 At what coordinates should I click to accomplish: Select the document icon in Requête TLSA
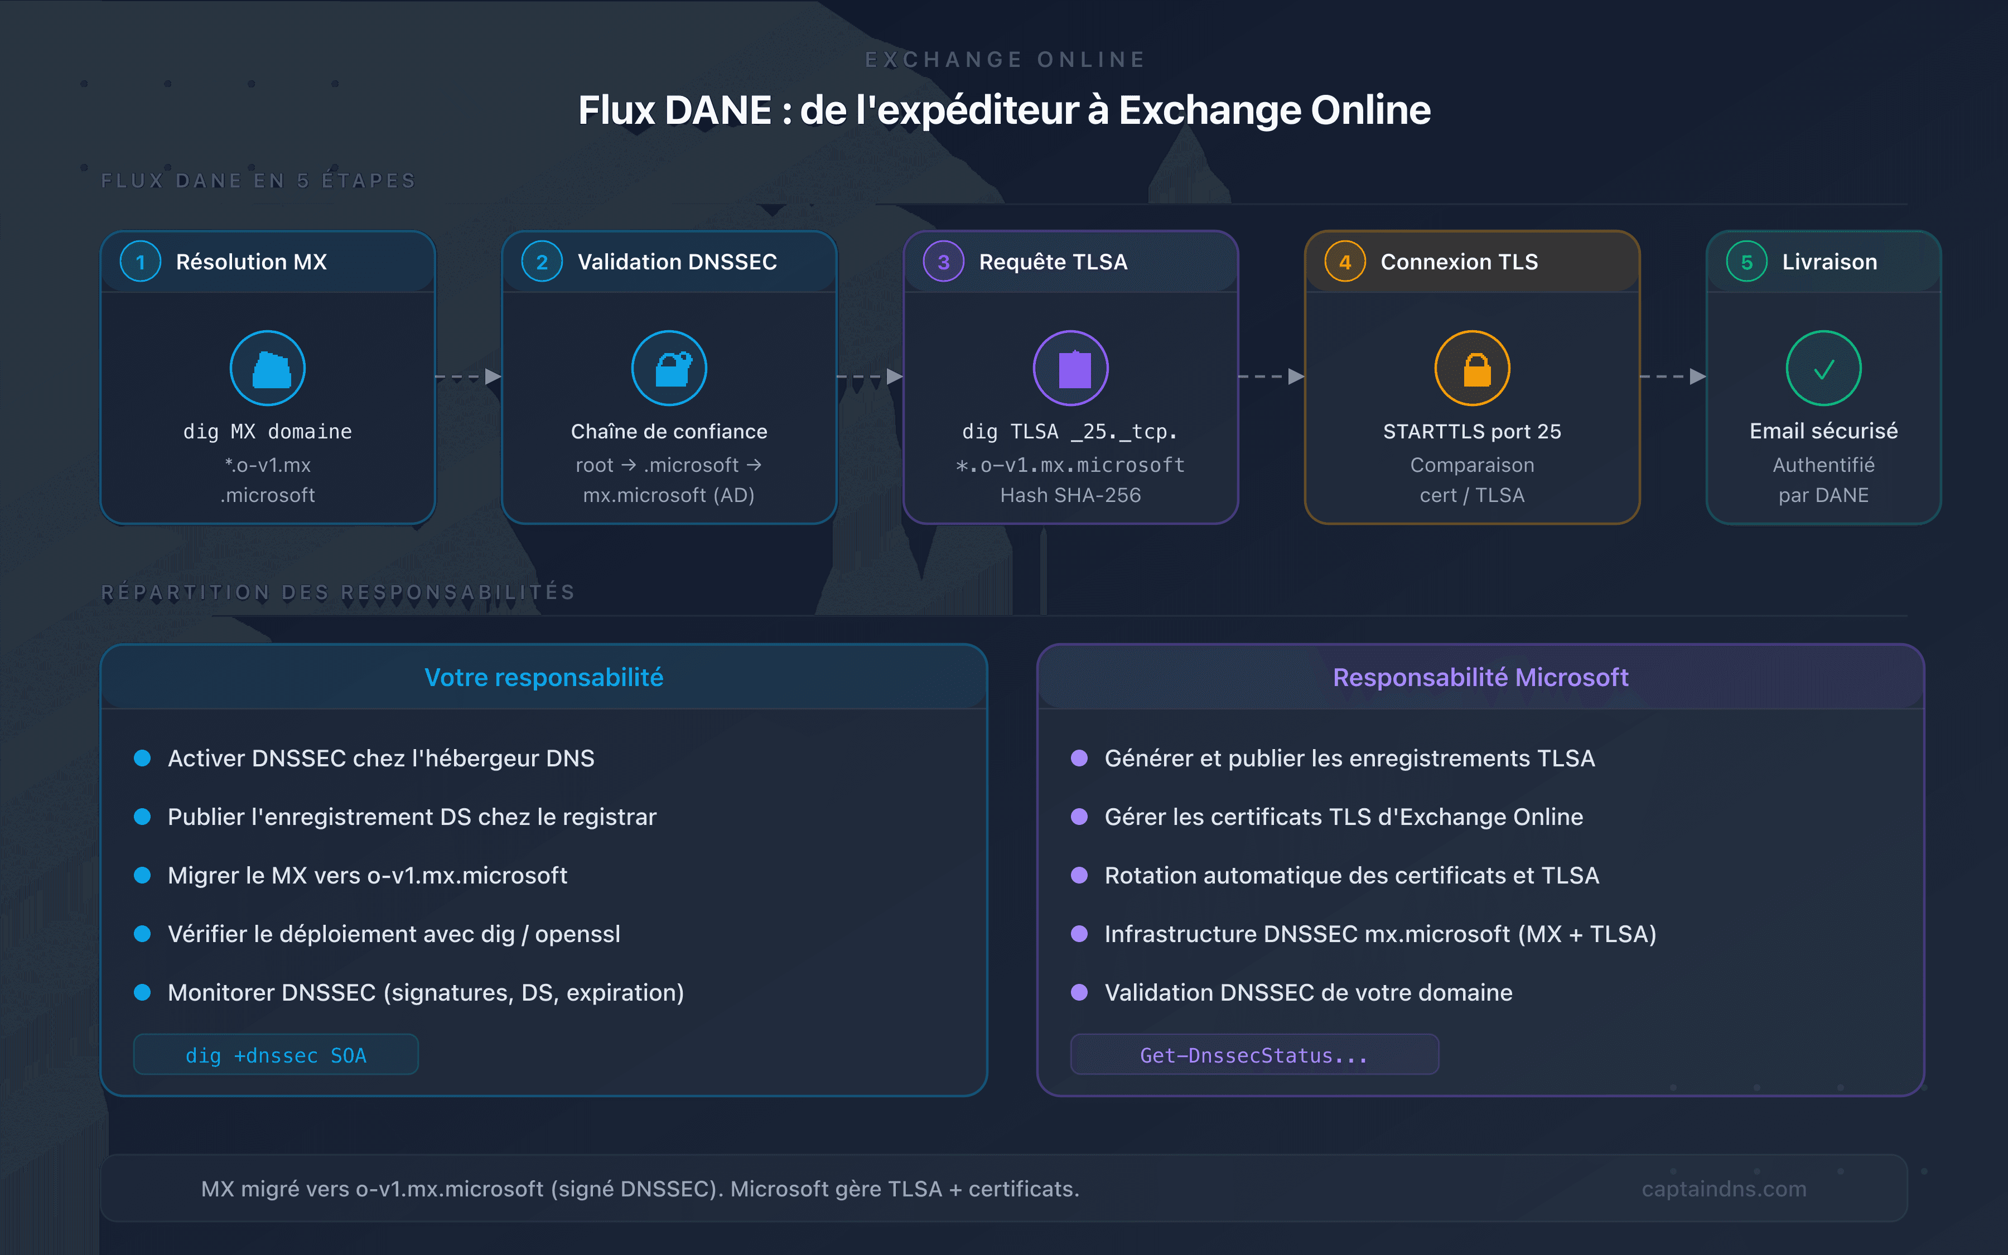1070,368
